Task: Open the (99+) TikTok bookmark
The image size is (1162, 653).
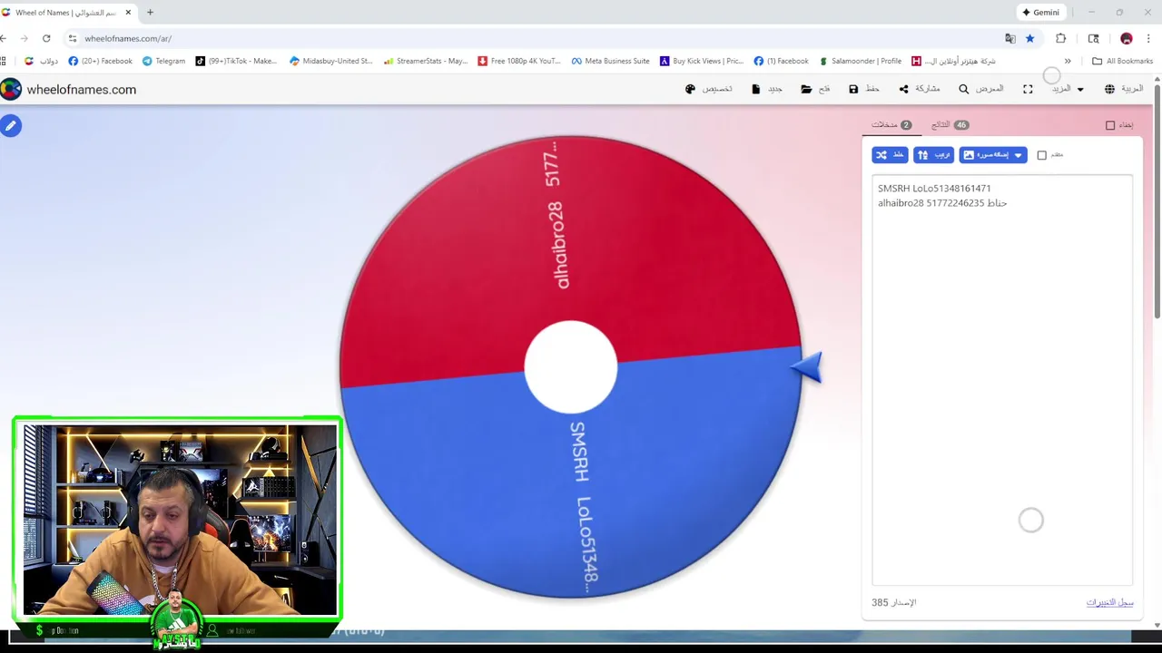Action: (x=236, y=61)
